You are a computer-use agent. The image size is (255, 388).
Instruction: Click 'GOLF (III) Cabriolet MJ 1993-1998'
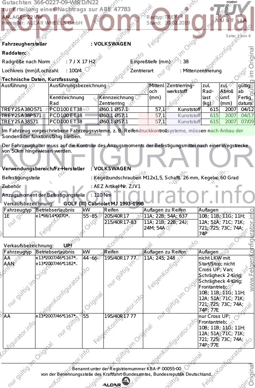(x=103, y=204)
